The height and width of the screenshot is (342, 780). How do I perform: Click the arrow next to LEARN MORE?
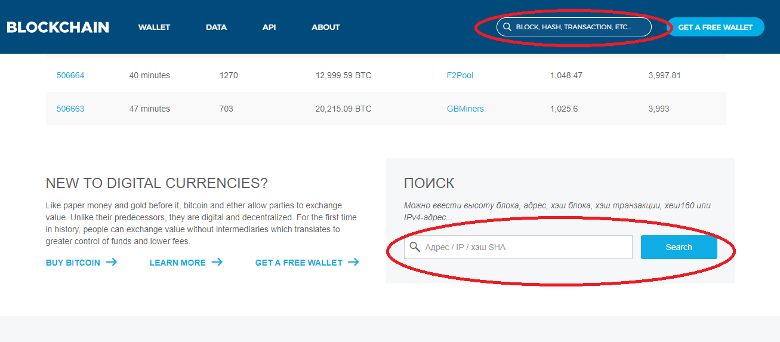[x=217, y=262]
